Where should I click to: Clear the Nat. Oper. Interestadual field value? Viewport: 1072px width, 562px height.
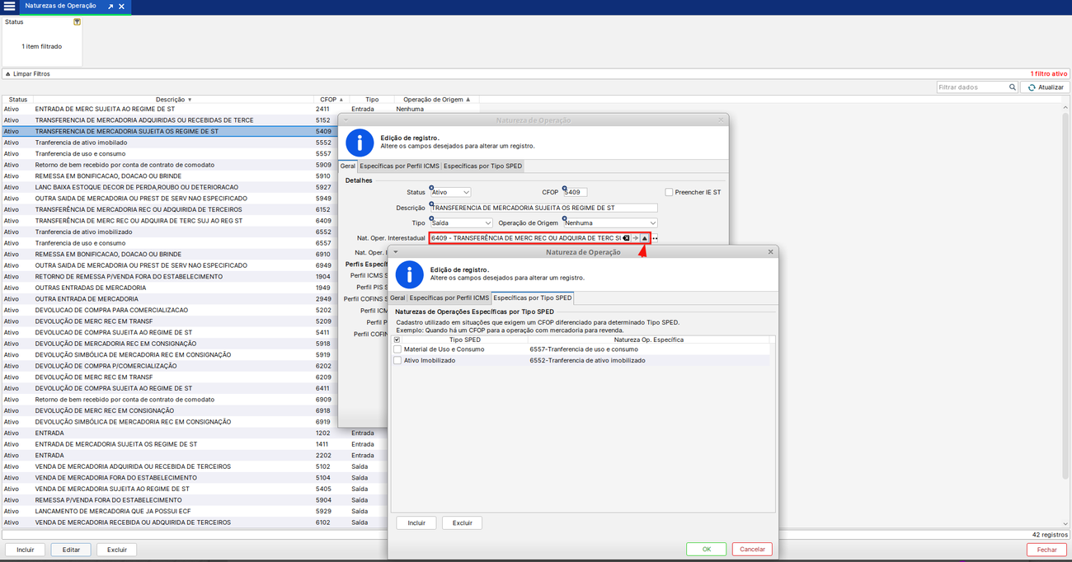626,238
